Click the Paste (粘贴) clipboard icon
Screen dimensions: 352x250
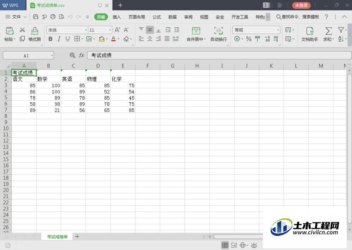pyautogui.click(x=10, y=31)
